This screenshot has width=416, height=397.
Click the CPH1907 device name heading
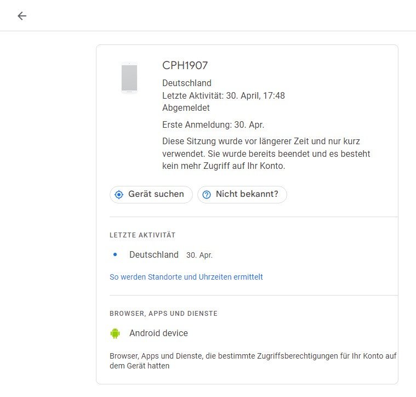pyautogui.click(x=185, y=65)
